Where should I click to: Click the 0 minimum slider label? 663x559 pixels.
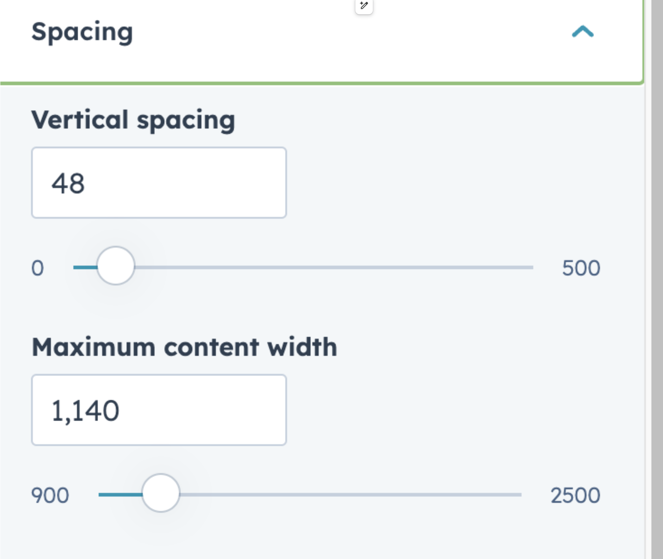pos(38,268)
